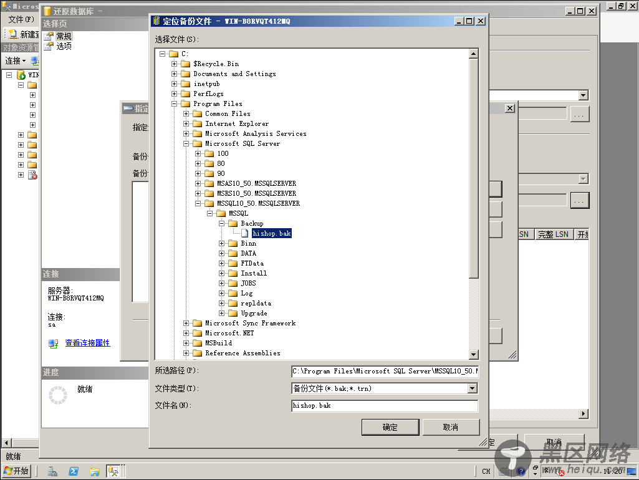Expand the Common Files node

pos(186,113)
